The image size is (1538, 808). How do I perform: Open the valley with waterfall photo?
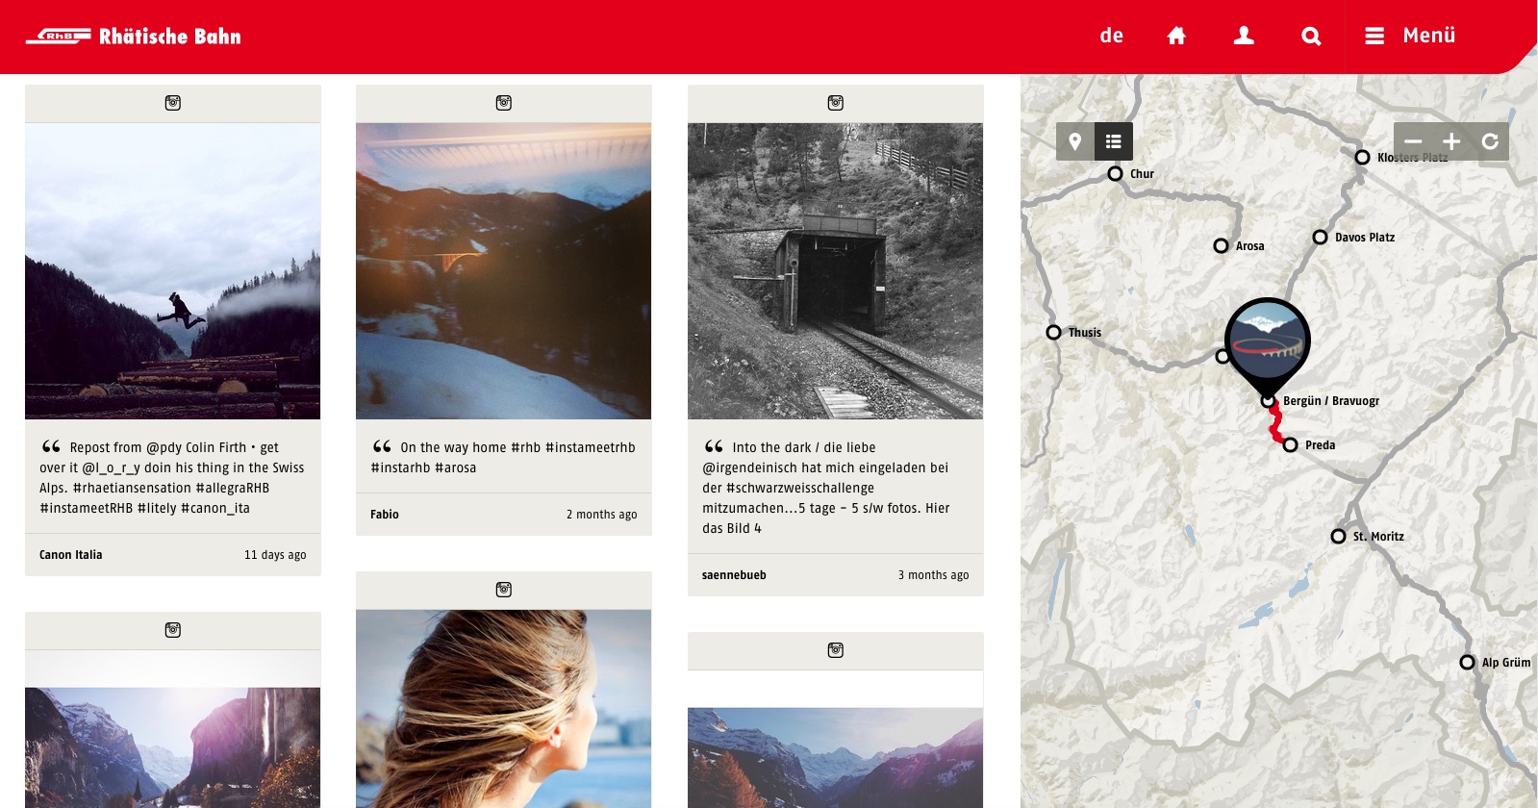[173, 747]
